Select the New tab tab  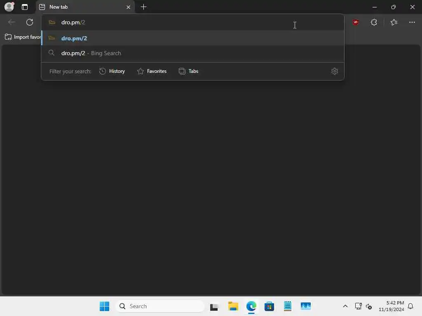(x=85, y=7)
